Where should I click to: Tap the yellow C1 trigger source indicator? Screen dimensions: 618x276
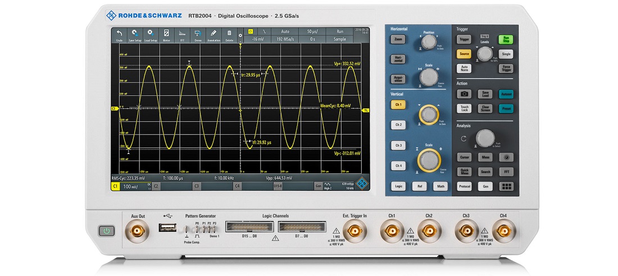point(250,31)
